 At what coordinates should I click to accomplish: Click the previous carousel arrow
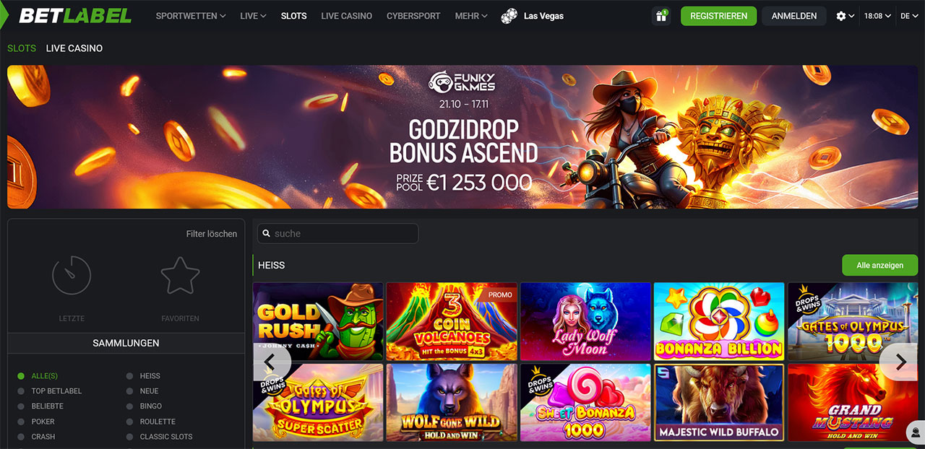[x=270, y=362]
